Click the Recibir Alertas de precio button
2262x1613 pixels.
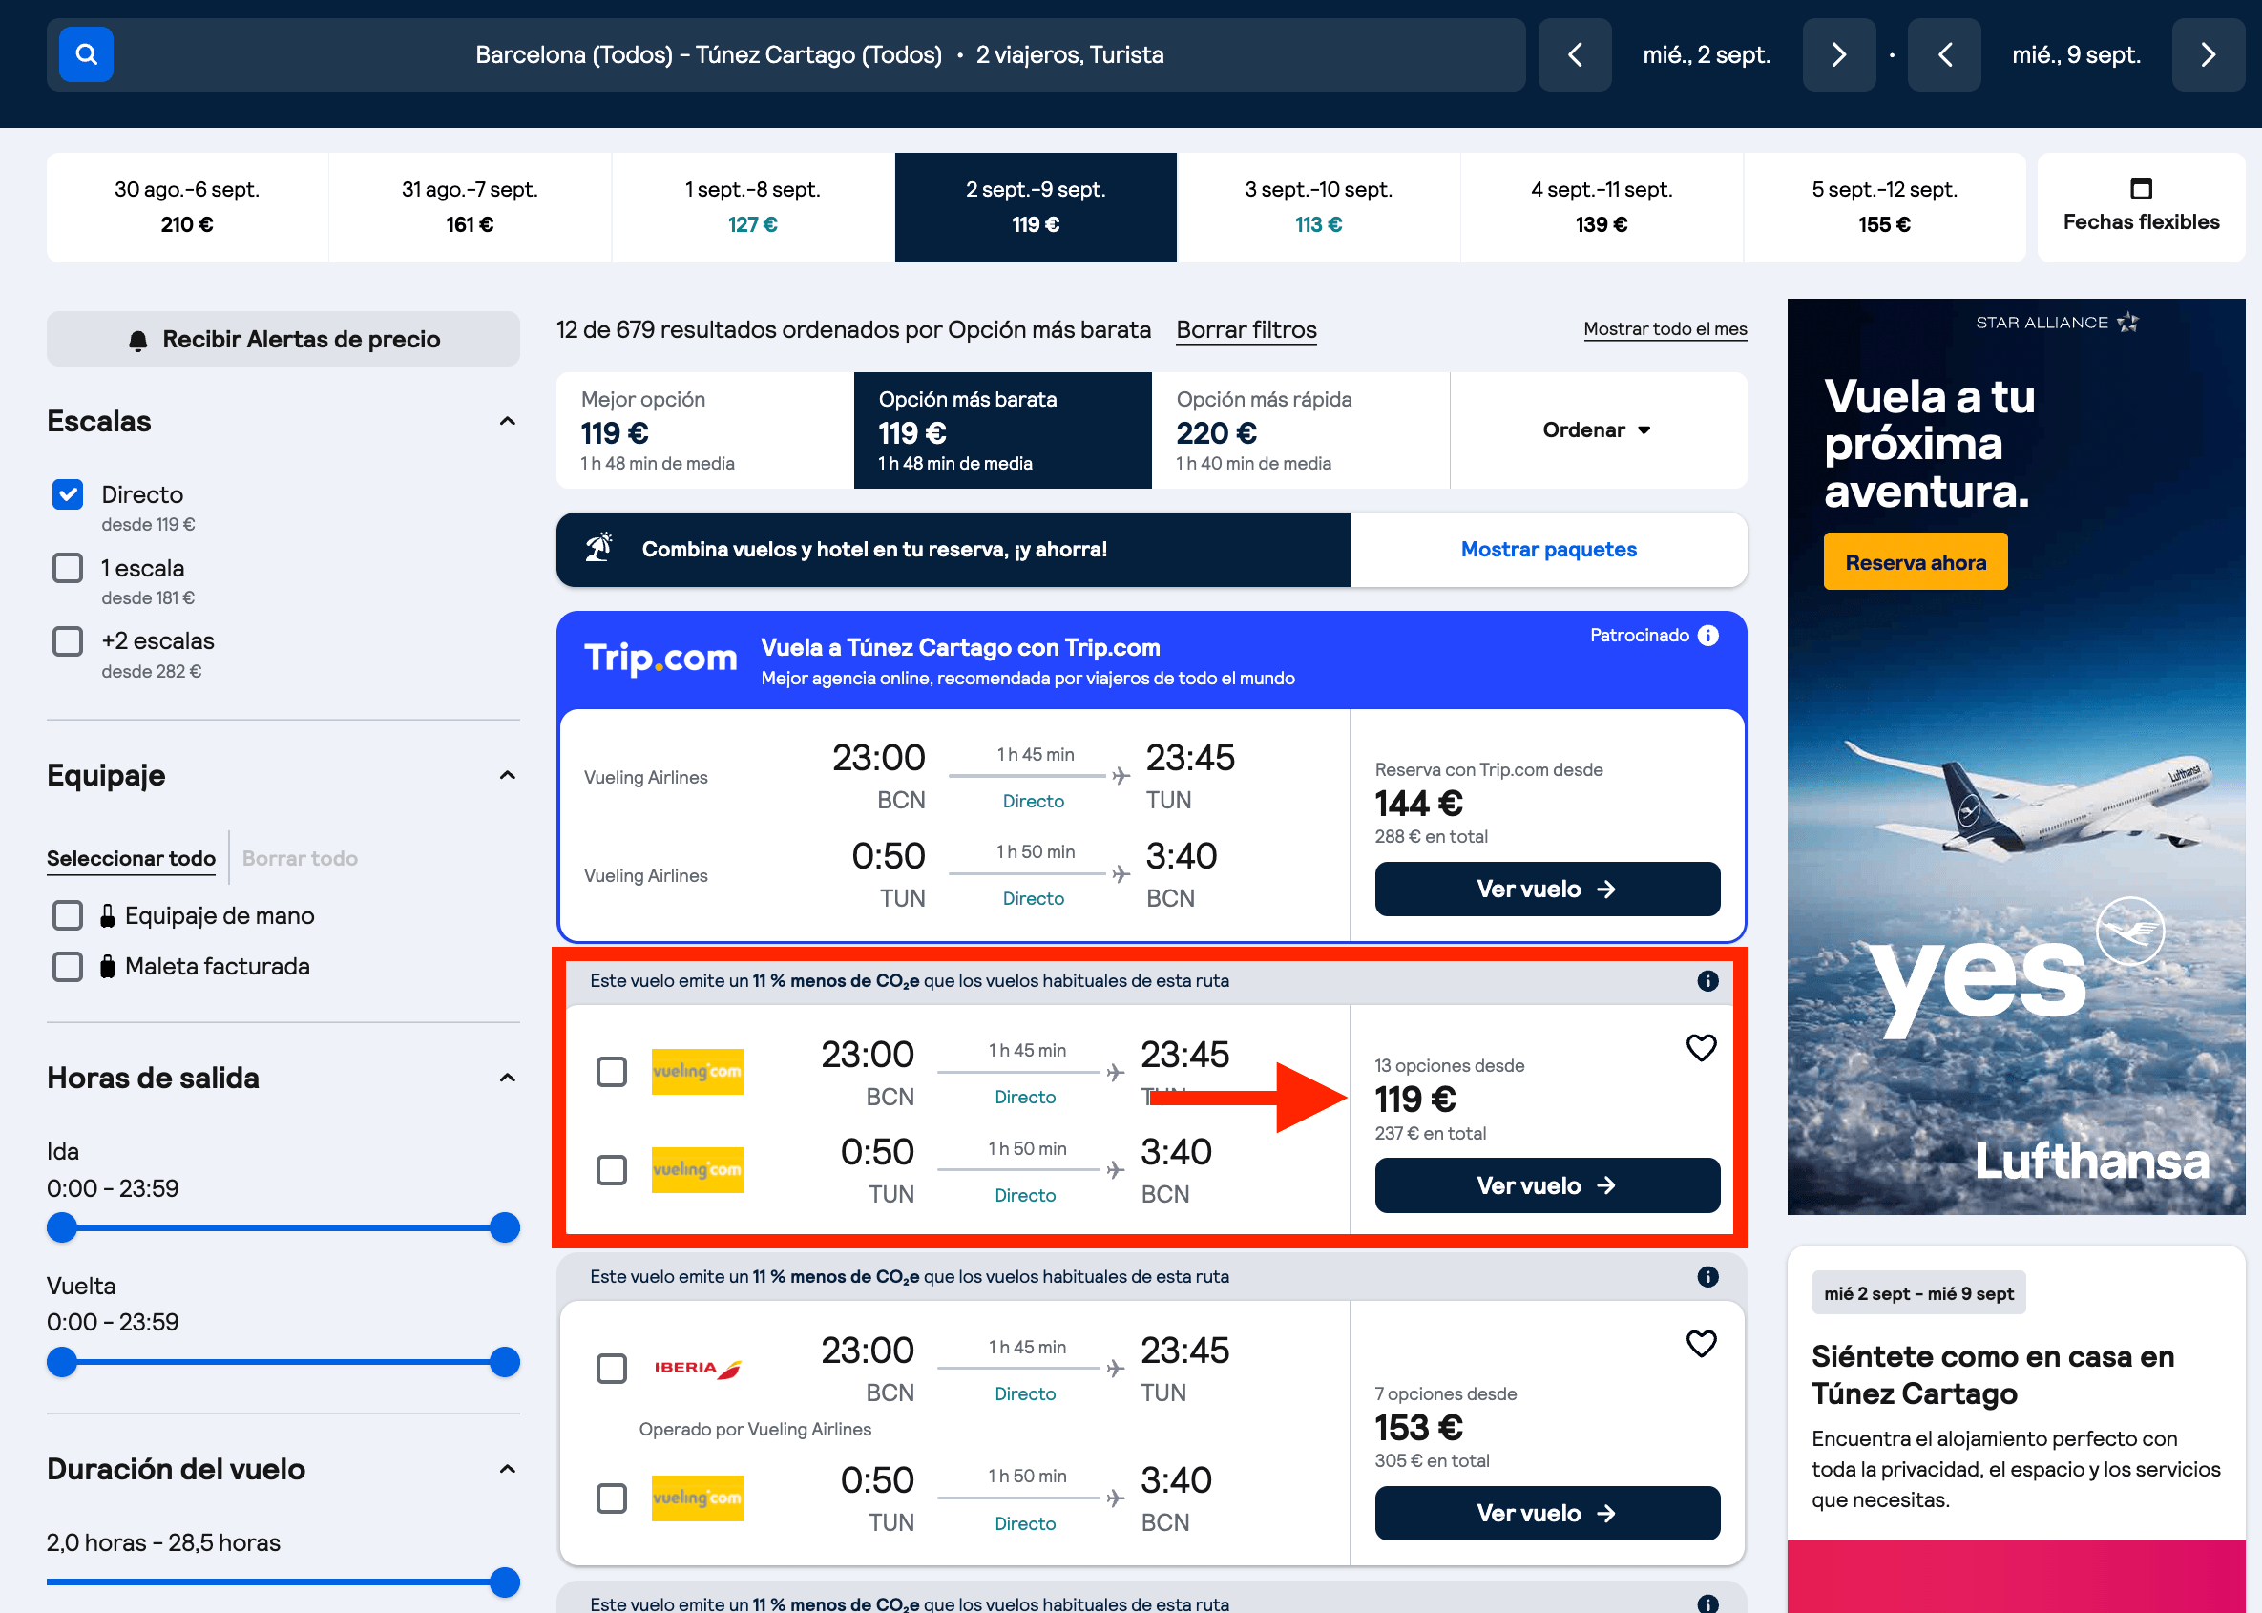(283, 339)
